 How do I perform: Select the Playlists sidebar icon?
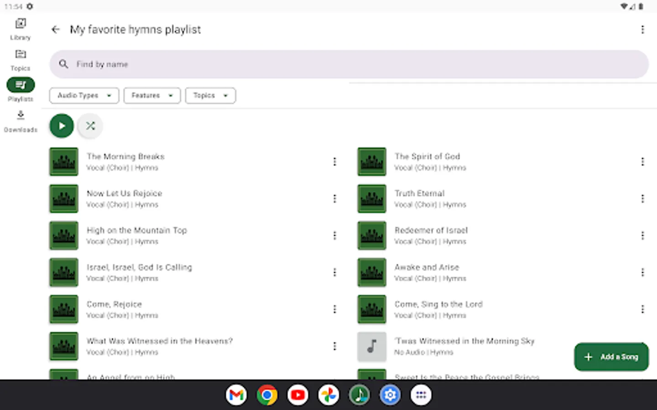tap(21, 85)
